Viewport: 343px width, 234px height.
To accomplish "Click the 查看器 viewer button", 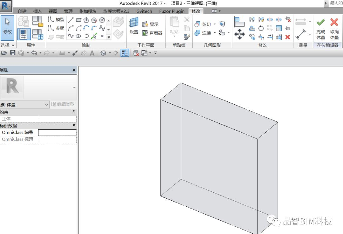I will (x=152, y=33).
